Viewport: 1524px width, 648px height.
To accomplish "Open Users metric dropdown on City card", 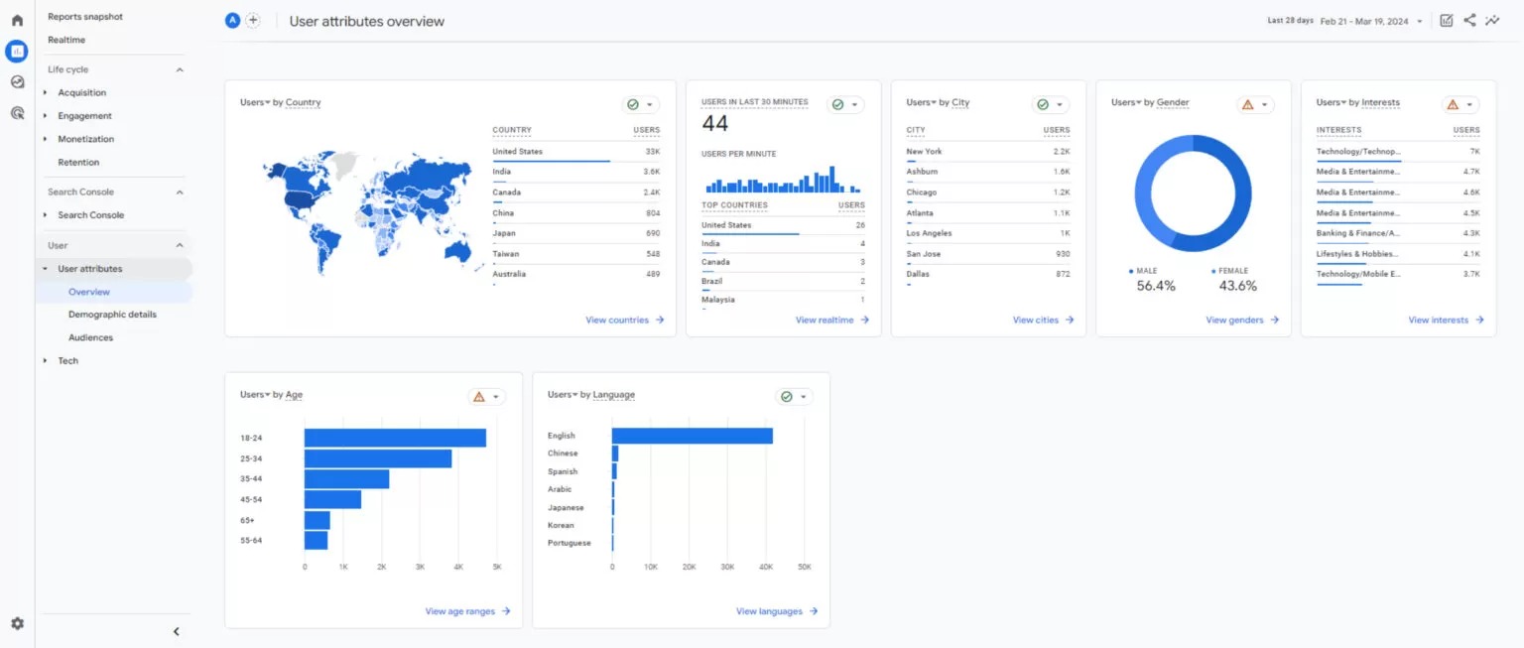I will [922, 102].
